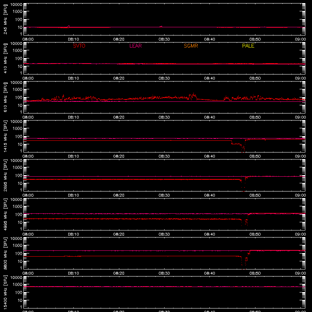
Task: Select the 610 MHz [SFU] axis title
Action: [x=5, y=97]
